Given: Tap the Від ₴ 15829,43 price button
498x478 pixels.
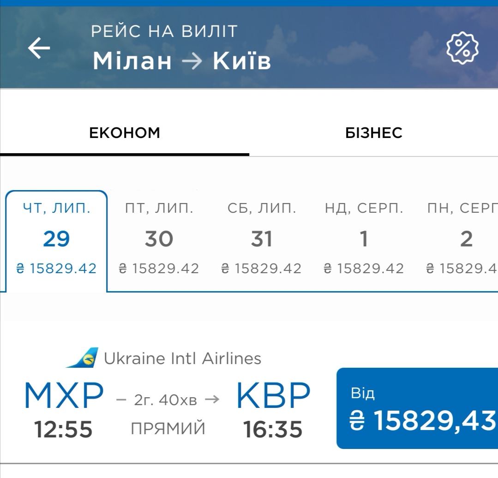Looking at the screenshot, I should (x=417, y=408).
